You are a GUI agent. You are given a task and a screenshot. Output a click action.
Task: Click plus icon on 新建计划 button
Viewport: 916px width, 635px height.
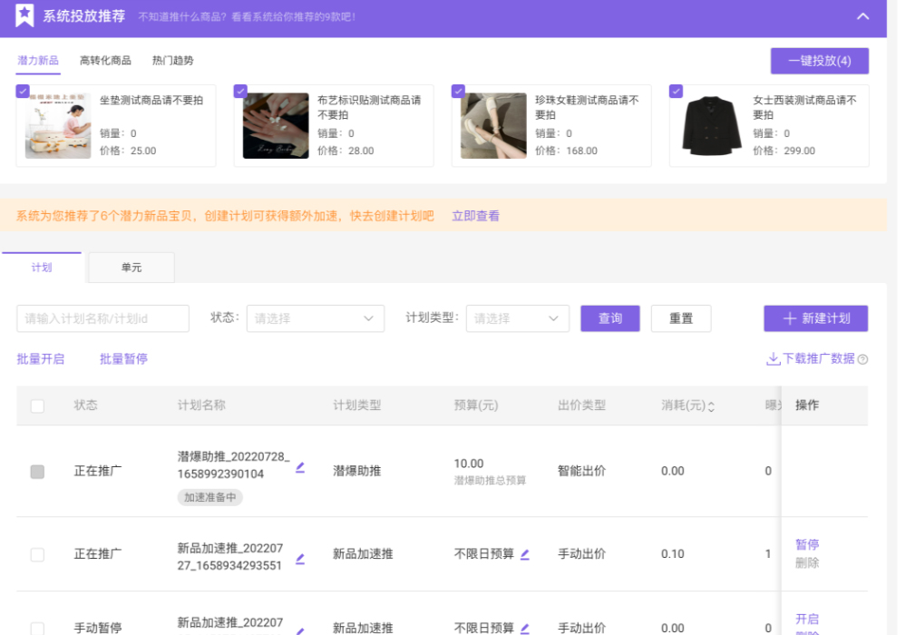(790, 318)
